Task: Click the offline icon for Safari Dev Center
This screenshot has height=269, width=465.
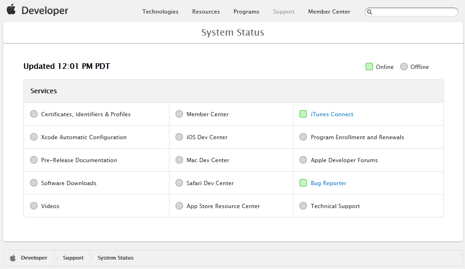Action: (179, 183)
